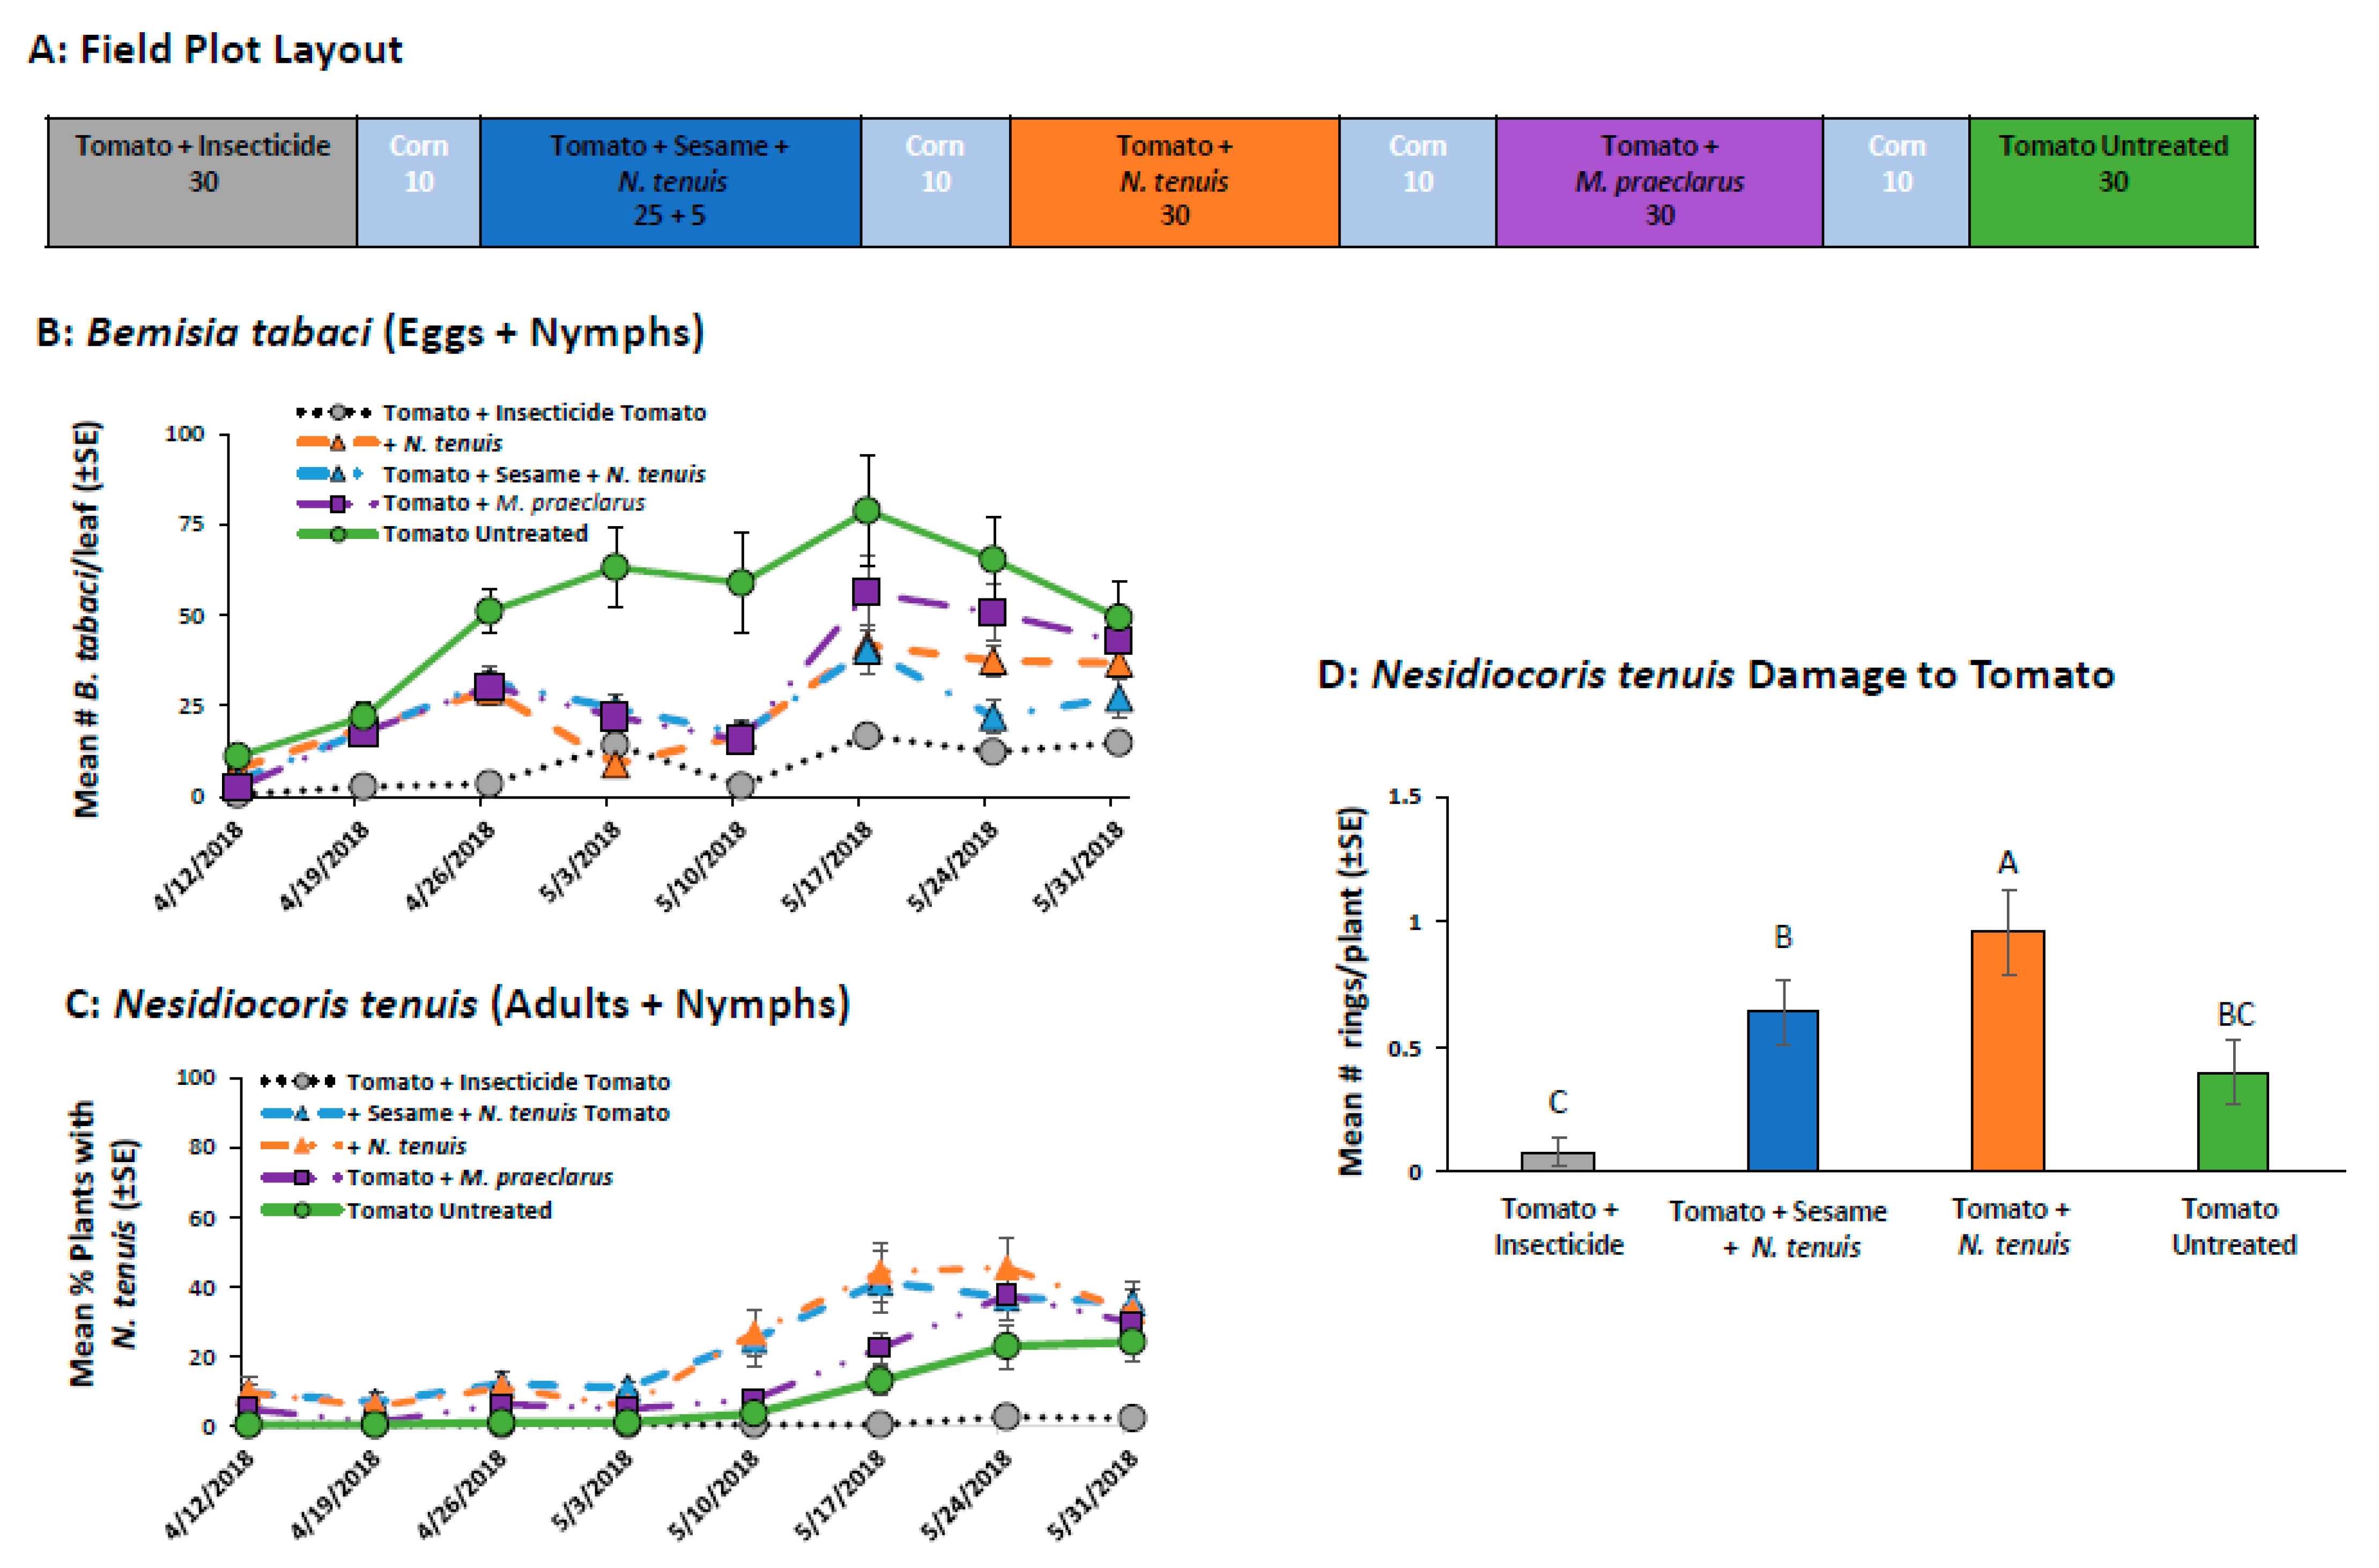Click the green circle legend marker in chart C

(302, 1210)
